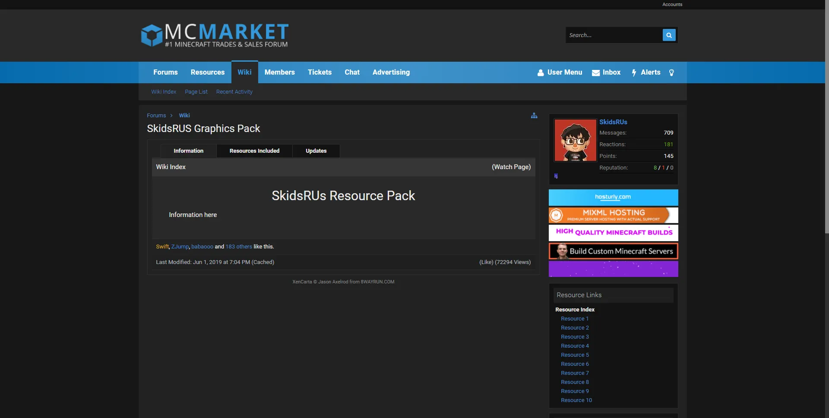829x418 pixels.
Task: Open the Inbox
Action: coord(606,72)
